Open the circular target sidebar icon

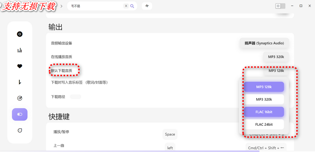tap(20, 98)
